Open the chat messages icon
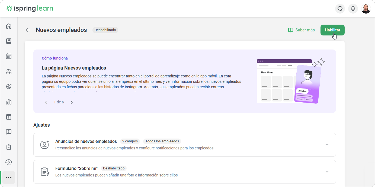This screenshot has height=187, width=375. [340, 9]
